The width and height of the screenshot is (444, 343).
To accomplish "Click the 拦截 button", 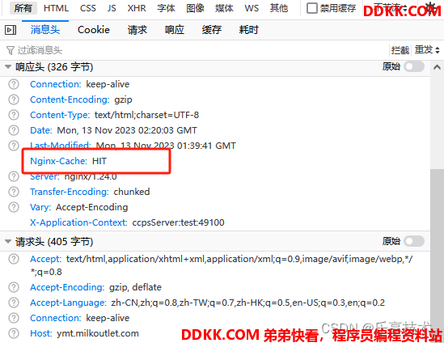I will 400,50.
